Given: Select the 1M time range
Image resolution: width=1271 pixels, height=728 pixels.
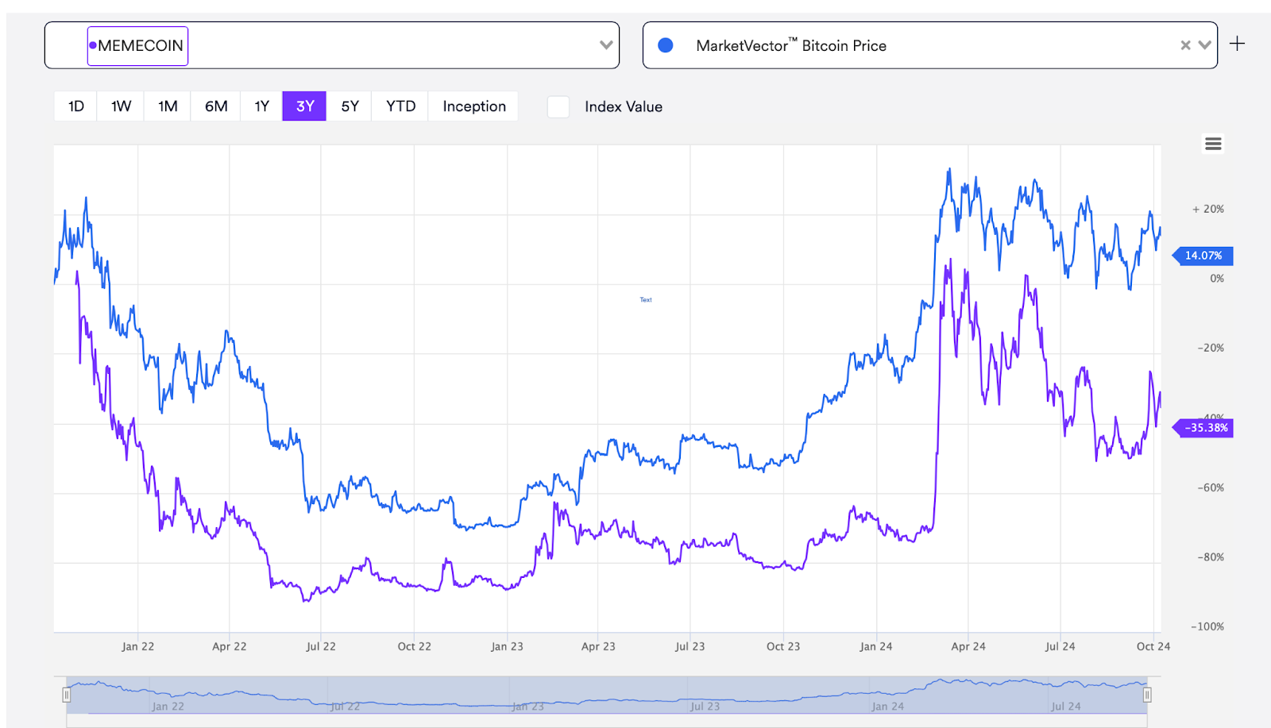Looking at the screenshot, I should [168, 106].
